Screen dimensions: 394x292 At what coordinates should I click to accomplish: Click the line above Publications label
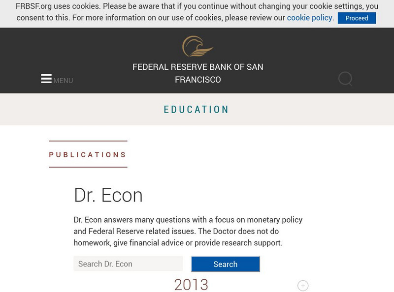[88, 141]
